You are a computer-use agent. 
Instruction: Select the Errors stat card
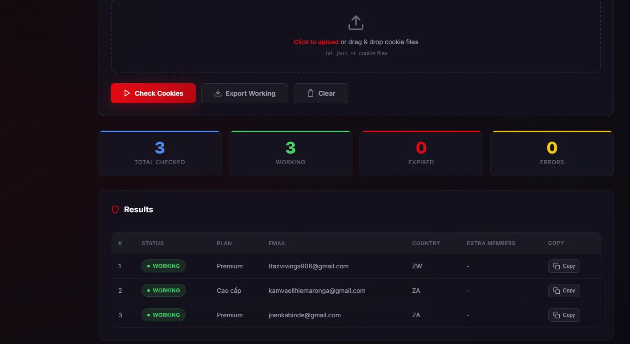pos(552,154)
